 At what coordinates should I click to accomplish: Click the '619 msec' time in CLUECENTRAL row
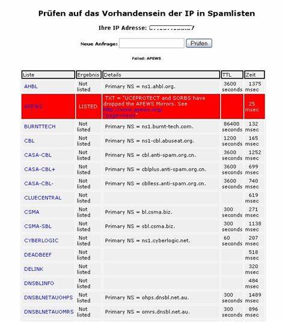252,198
